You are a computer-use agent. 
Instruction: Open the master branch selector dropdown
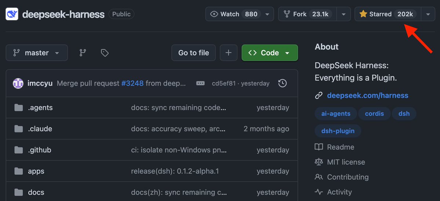37,53
